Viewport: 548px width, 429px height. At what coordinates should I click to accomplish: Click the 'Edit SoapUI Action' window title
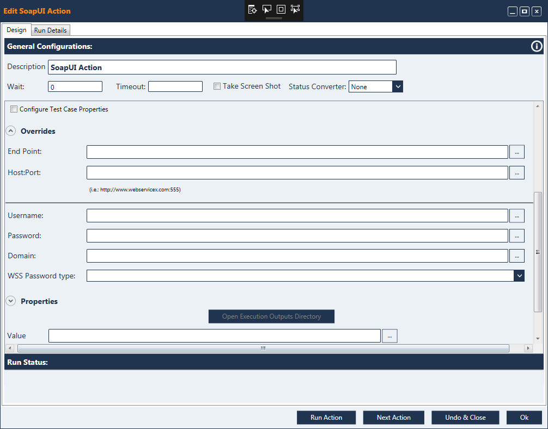pyautogui.click(x=37, y=11)
